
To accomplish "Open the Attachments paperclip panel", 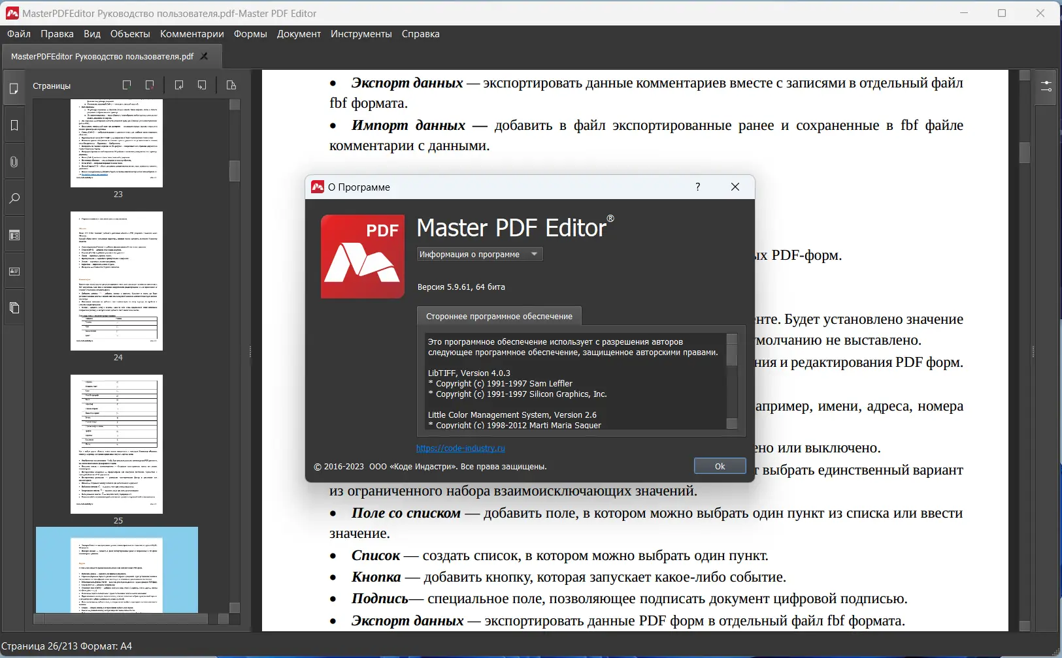I will 14,162.
